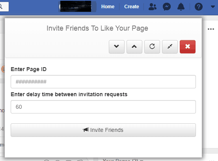Expand the account dropdown arrow in top bar
The image size is (218, 161).
[x=213, y=7]
